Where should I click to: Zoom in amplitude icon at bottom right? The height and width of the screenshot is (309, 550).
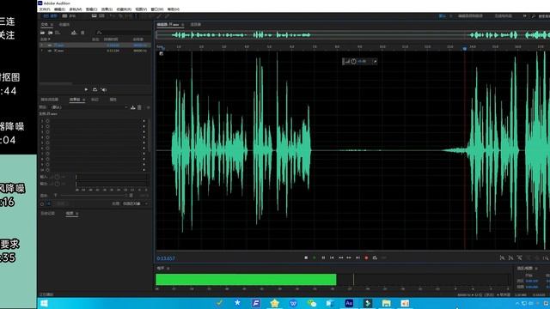(502, 257)
